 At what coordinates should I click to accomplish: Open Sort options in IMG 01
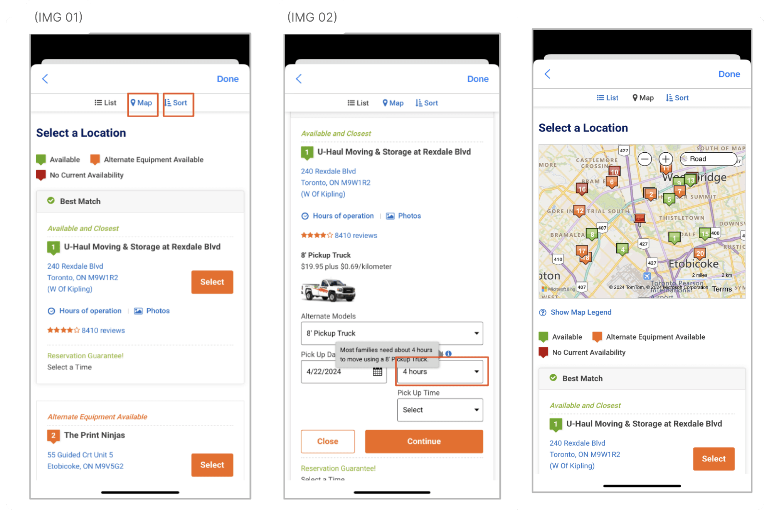coord(176,103)
